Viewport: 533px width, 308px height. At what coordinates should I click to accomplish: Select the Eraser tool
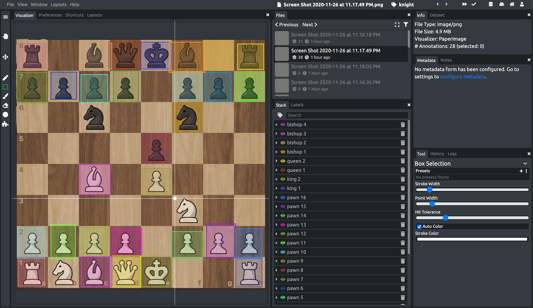(x=5, y=105)
